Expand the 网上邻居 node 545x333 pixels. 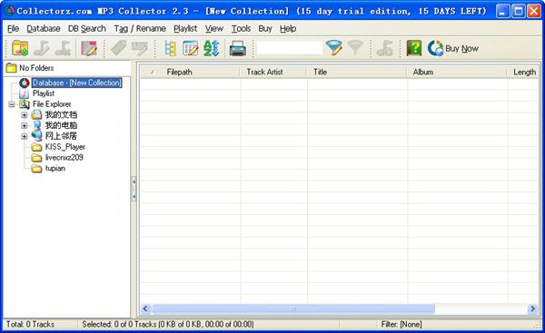click(x=24, y=136)
